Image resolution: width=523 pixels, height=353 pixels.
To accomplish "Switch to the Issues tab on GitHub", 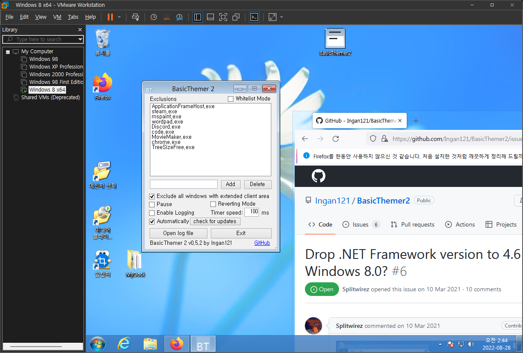I will coord(361,224).
